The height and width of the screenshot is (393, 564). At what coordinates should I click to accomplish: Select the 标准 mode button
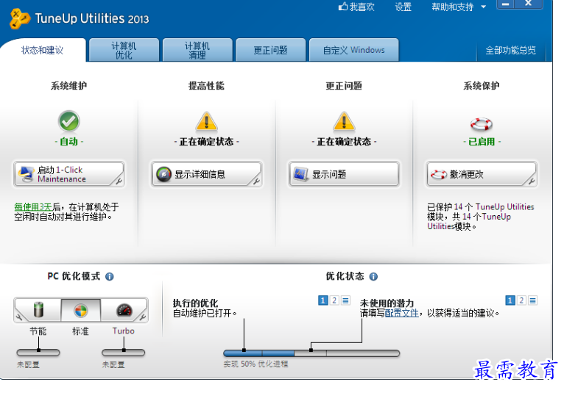pos(80,310)
